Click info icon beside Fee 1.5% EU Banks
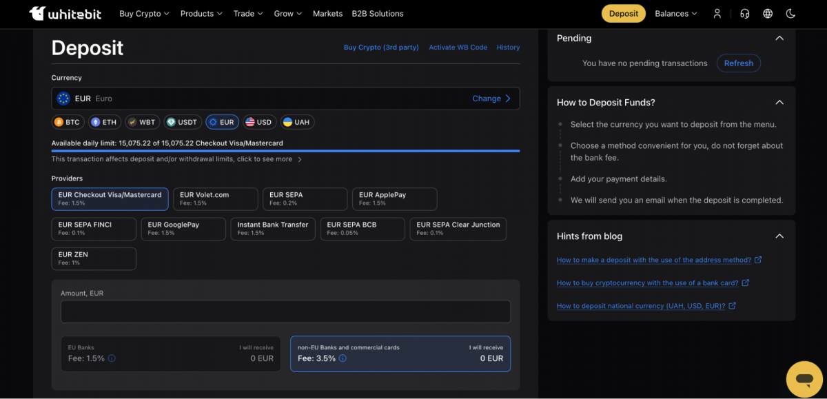The height and width of the screenshot is (399, 827). pos(112,358)
